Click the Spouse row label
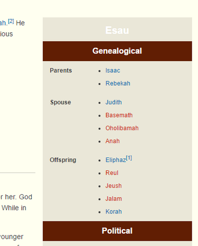Screen dimensions: 198x246 pyautogui.click(x=61, y=102)
